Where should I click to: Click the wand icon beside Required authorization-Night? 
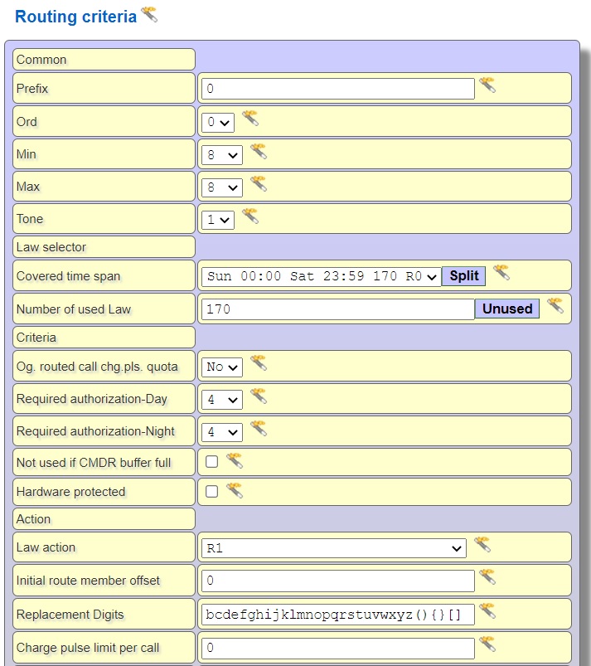tap(258, 429)
